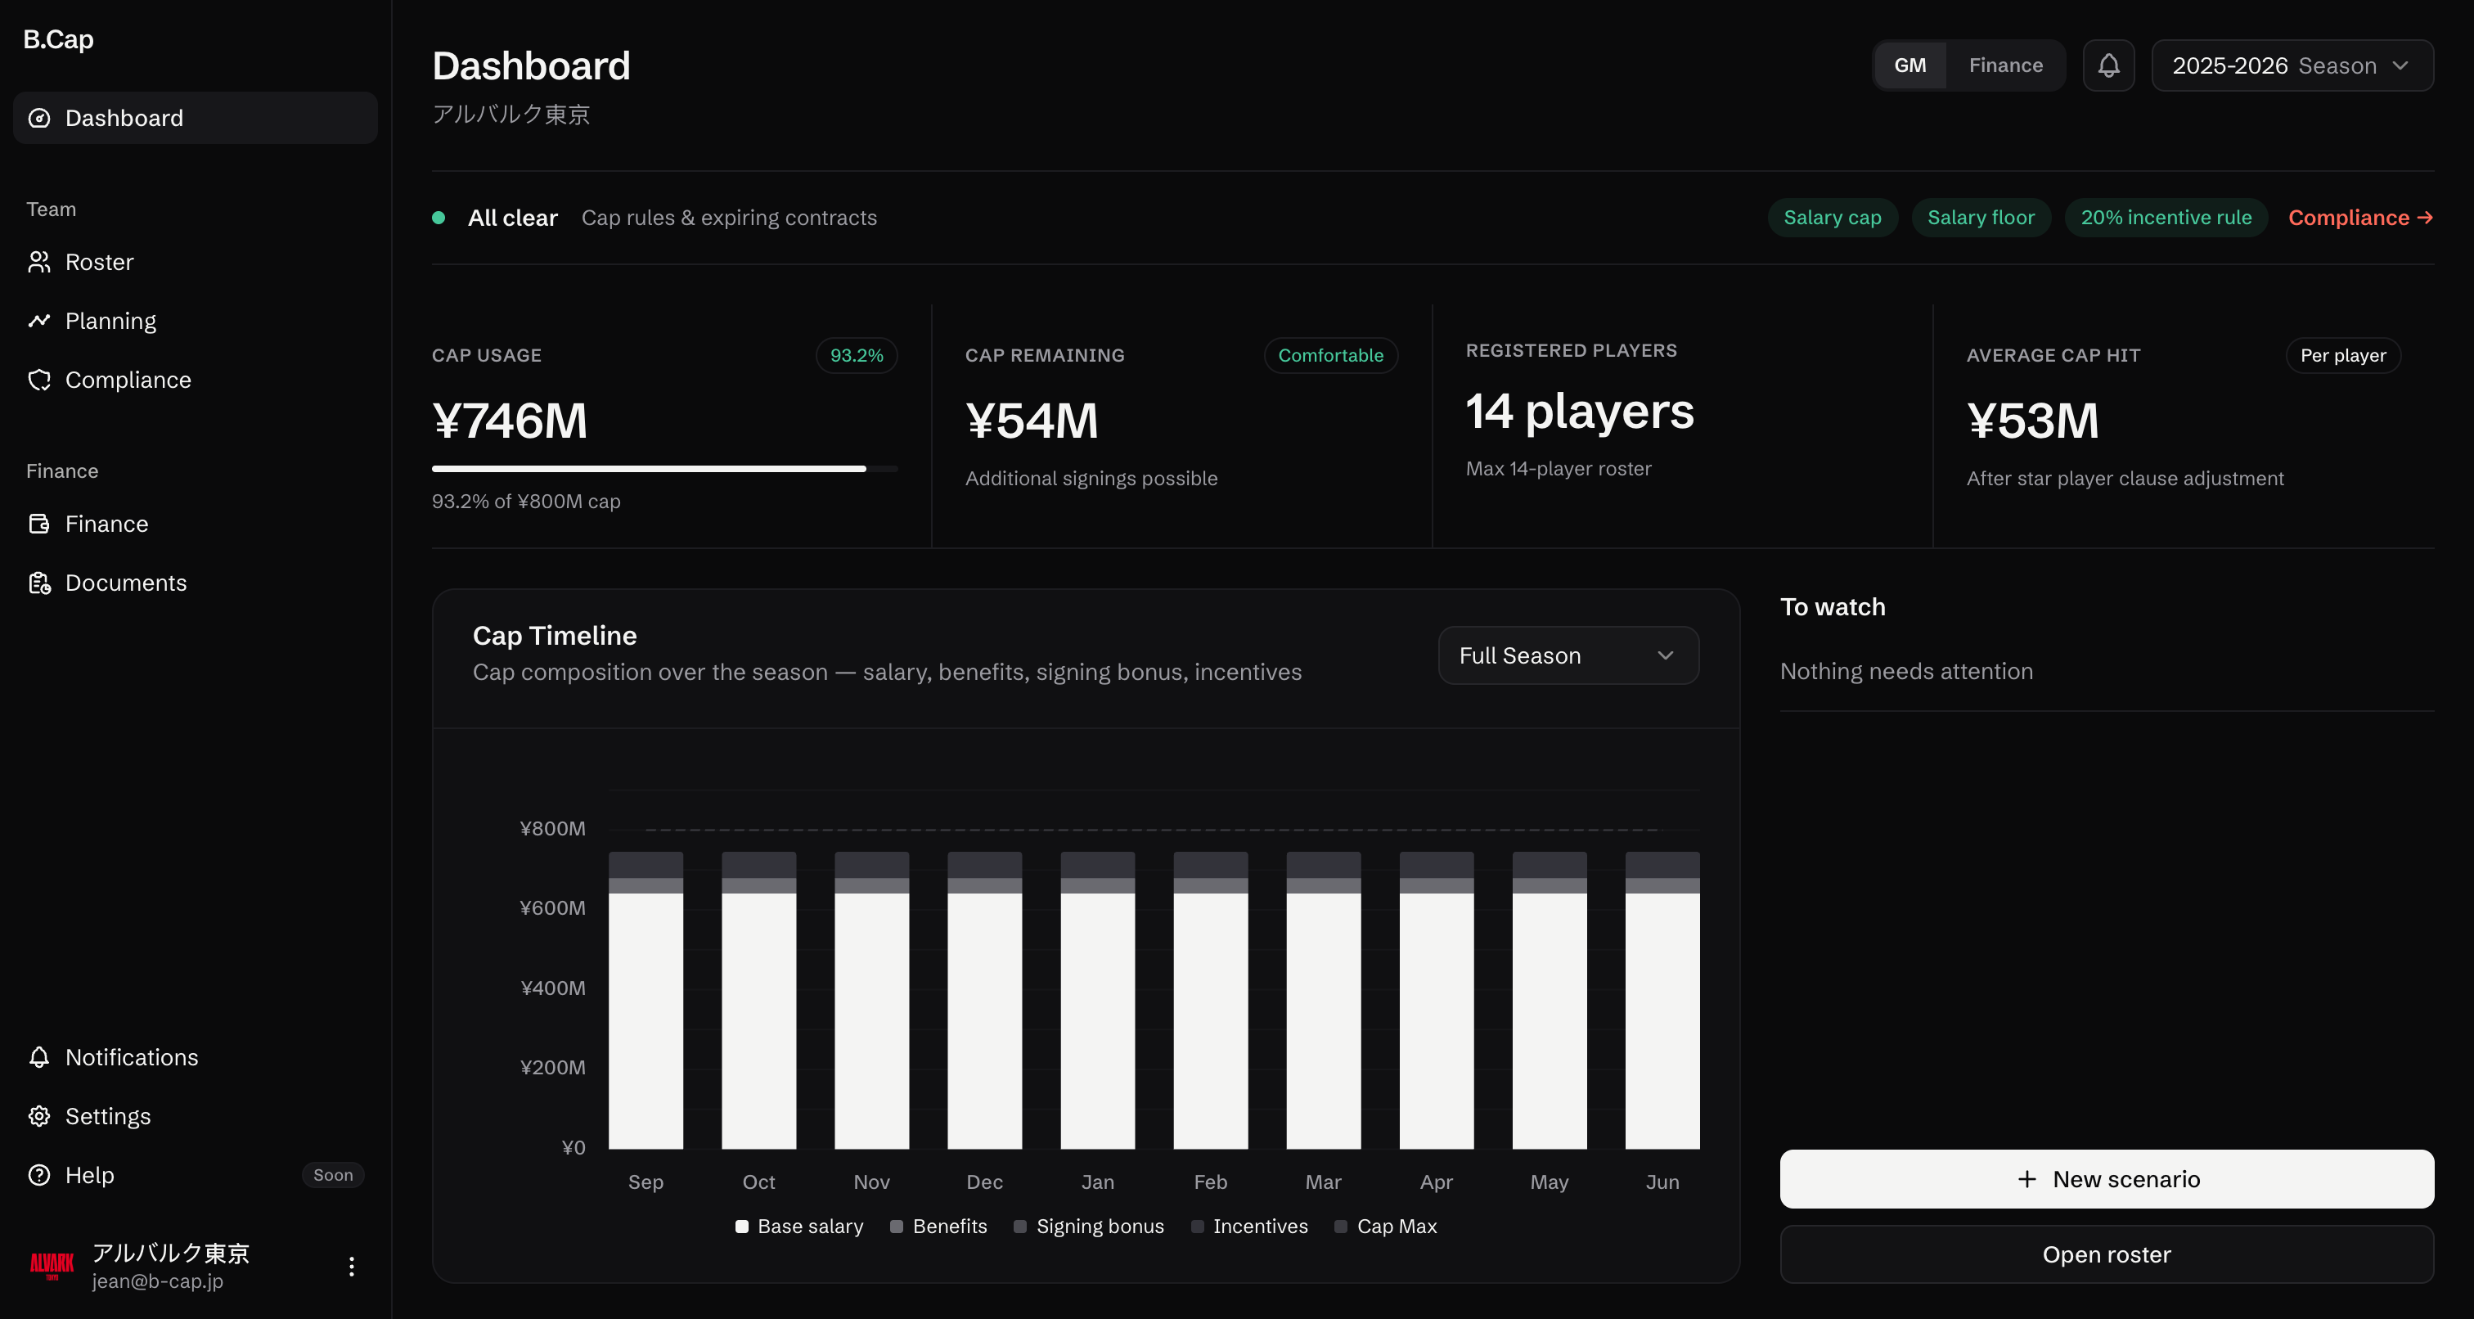Open the 2025-2026 Season dropdown
The height and width of the screenshot is (1319, 2474).
[x=2292, y=65]
